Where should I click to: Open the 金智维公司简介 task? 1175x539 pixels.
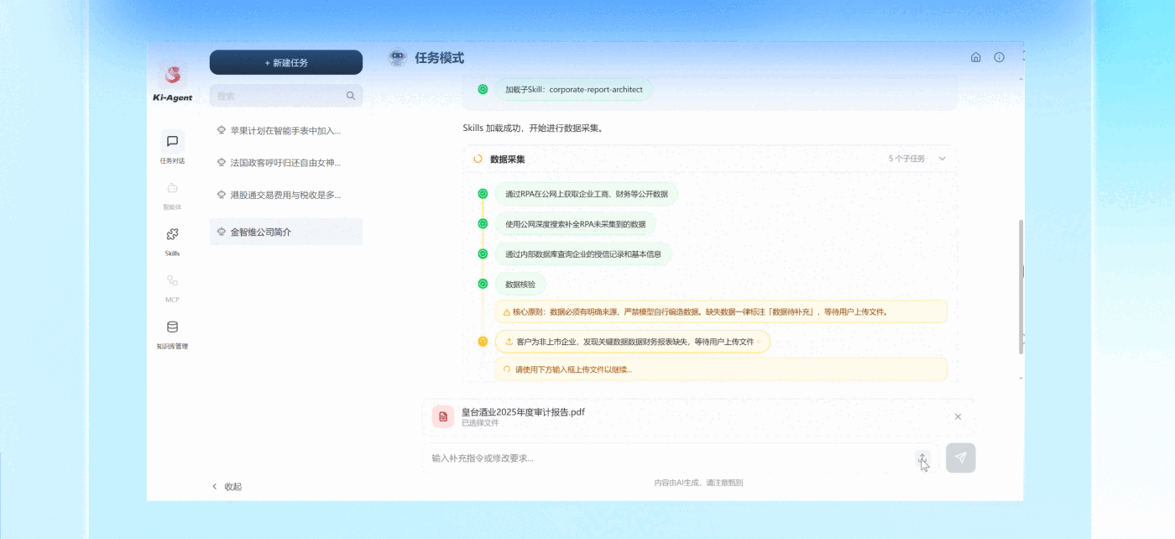click(286, 232)
